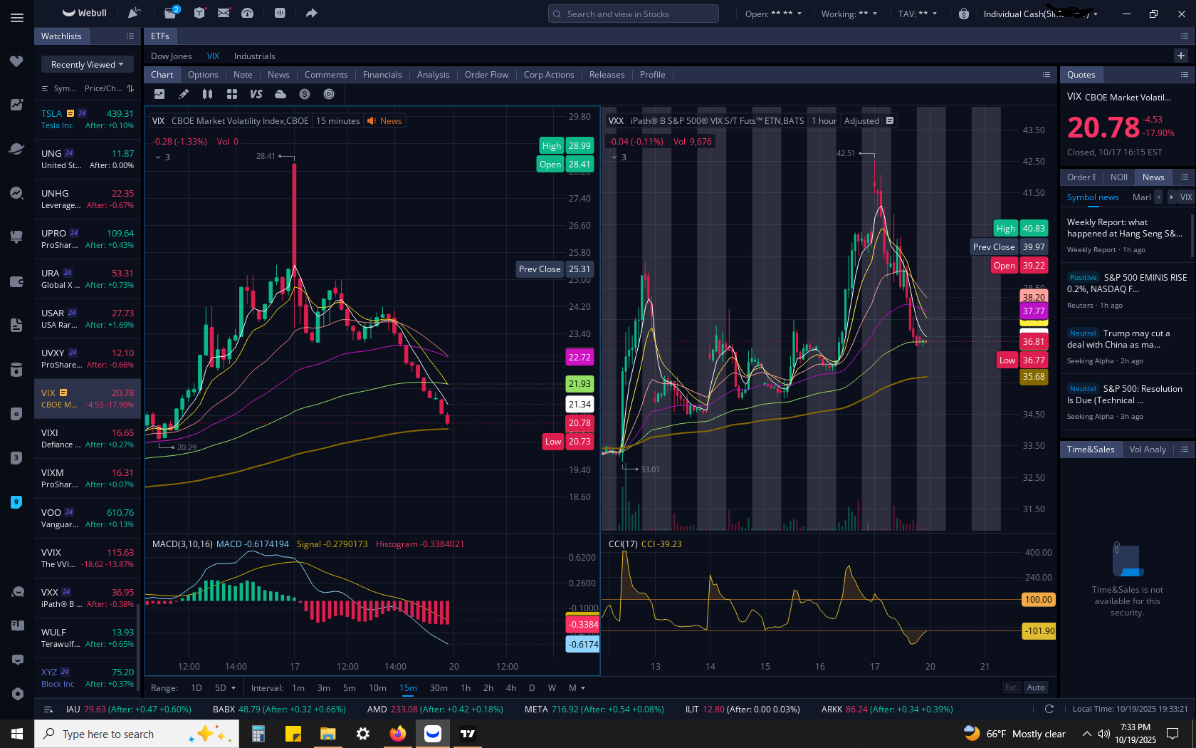The image size is (1196, 748).
Task: Click the cube box icon in top bar
Action: [x=199, y=13]
